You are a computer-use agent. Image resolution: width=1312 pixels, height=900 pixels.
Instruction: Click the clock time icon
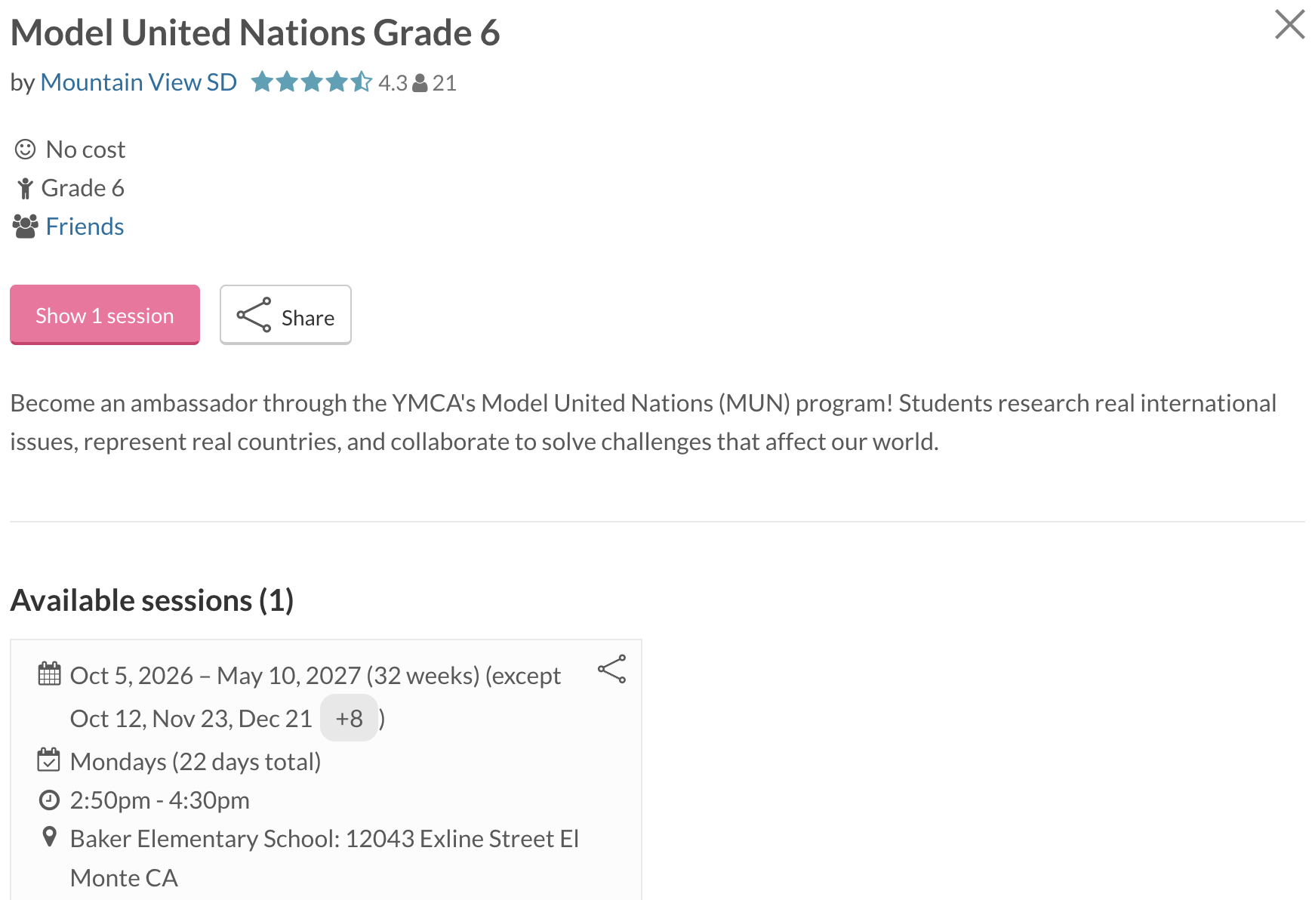(x=48, y=800)
